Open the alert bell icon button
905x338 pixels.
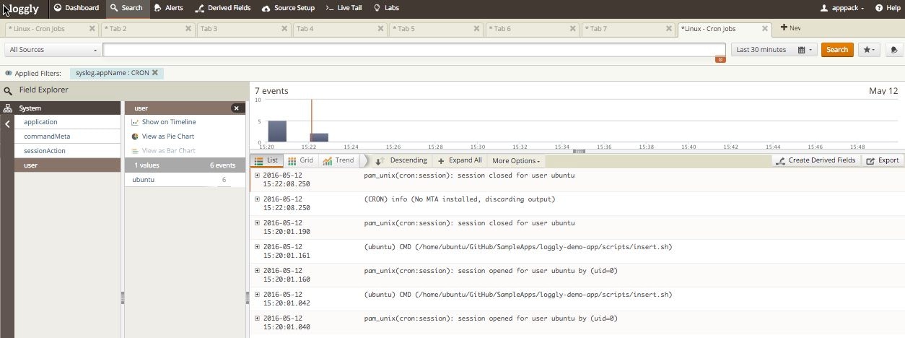pyautogui.click(x=893, y=50)
